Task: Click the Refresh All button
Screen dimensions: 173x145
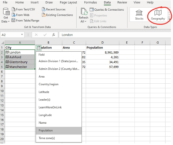Action: (84, 15)
